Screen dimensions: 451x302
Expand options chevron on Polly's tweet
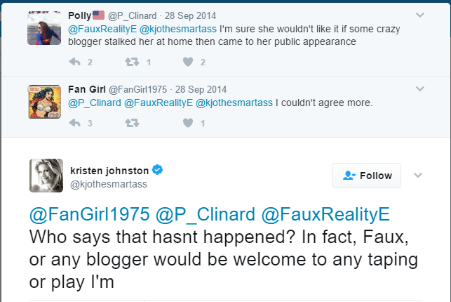(420, 14)
